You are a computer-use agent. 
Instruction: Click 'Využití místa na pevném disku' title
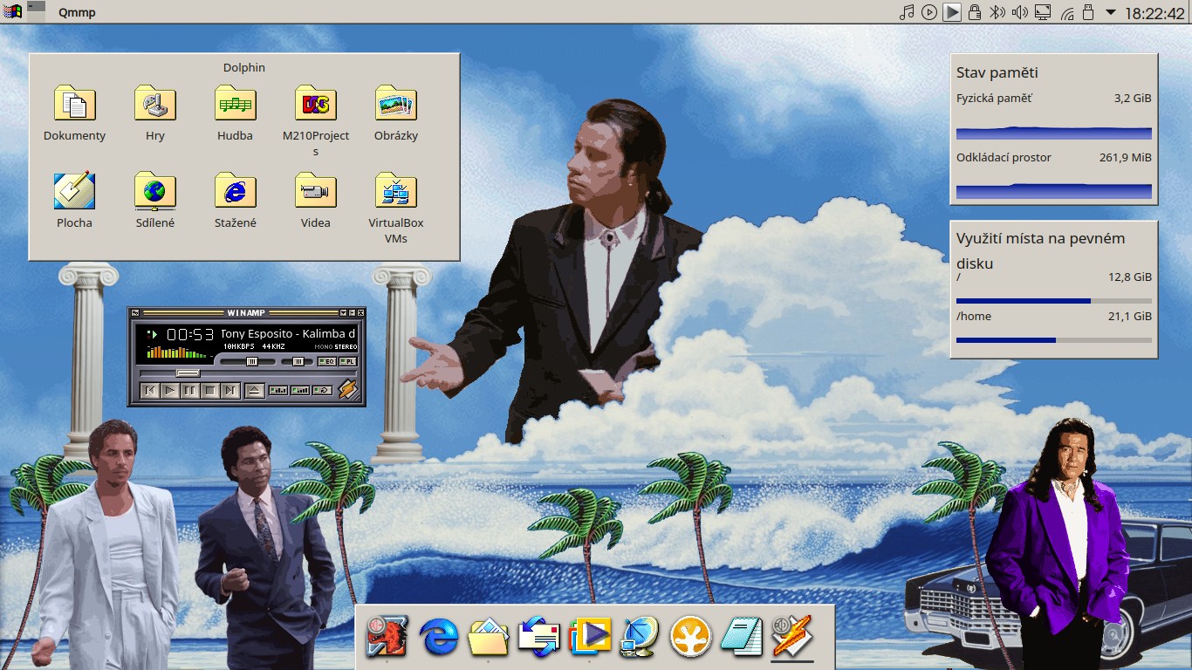click(1041, 250)
